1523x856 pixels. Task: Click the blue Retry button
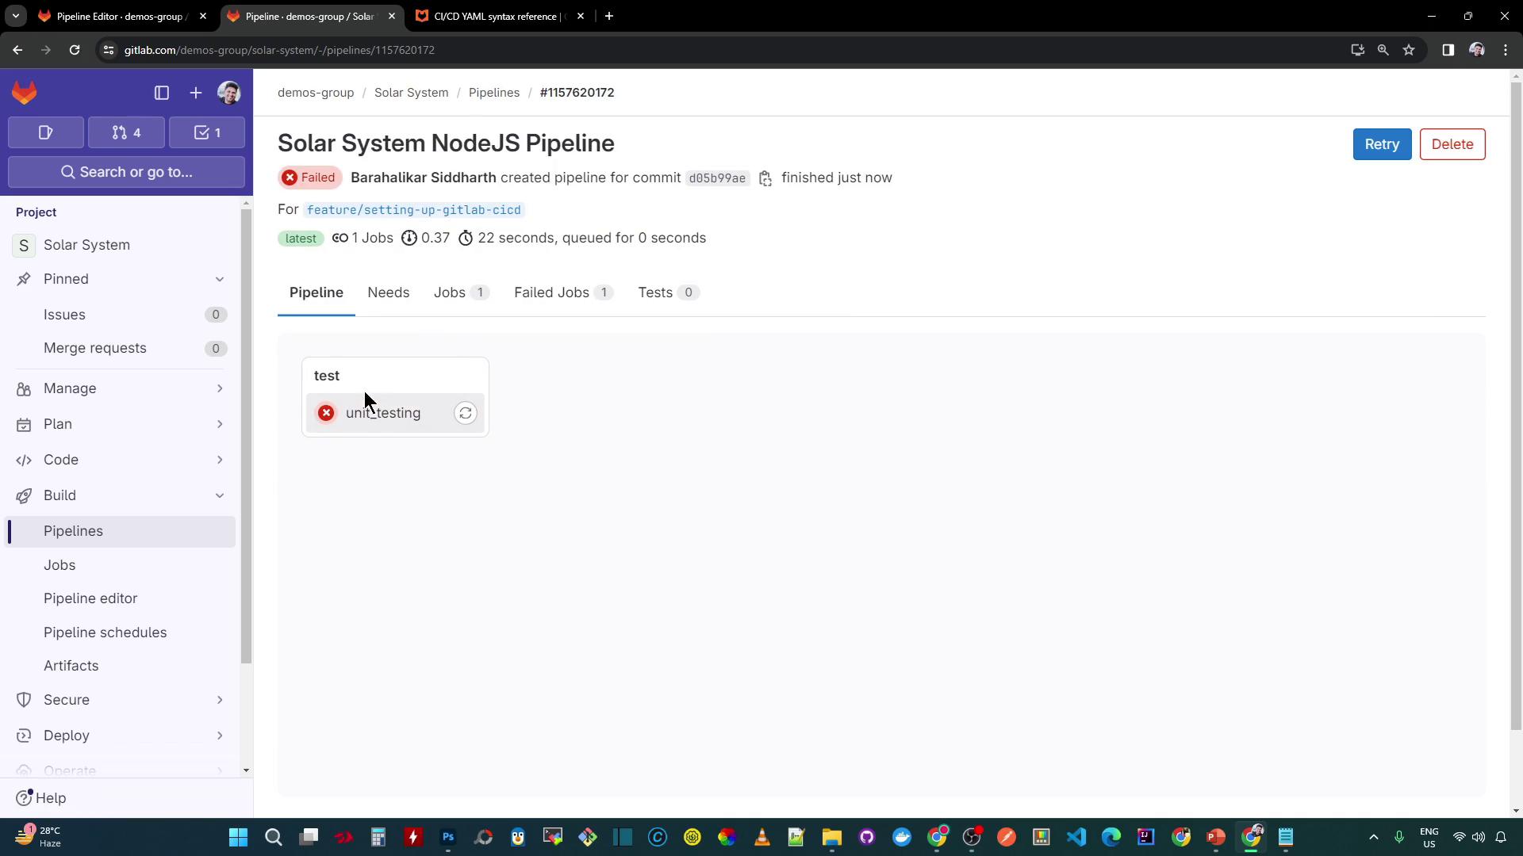point(1382,144)
